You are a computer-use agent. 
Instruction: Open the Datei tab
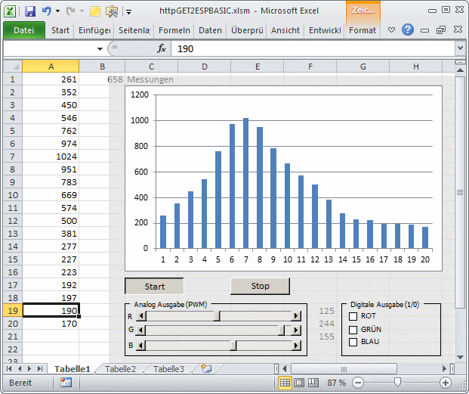[24, 30]
